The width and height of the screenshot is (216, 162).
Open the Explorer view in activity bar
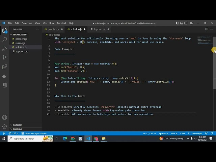4,30
